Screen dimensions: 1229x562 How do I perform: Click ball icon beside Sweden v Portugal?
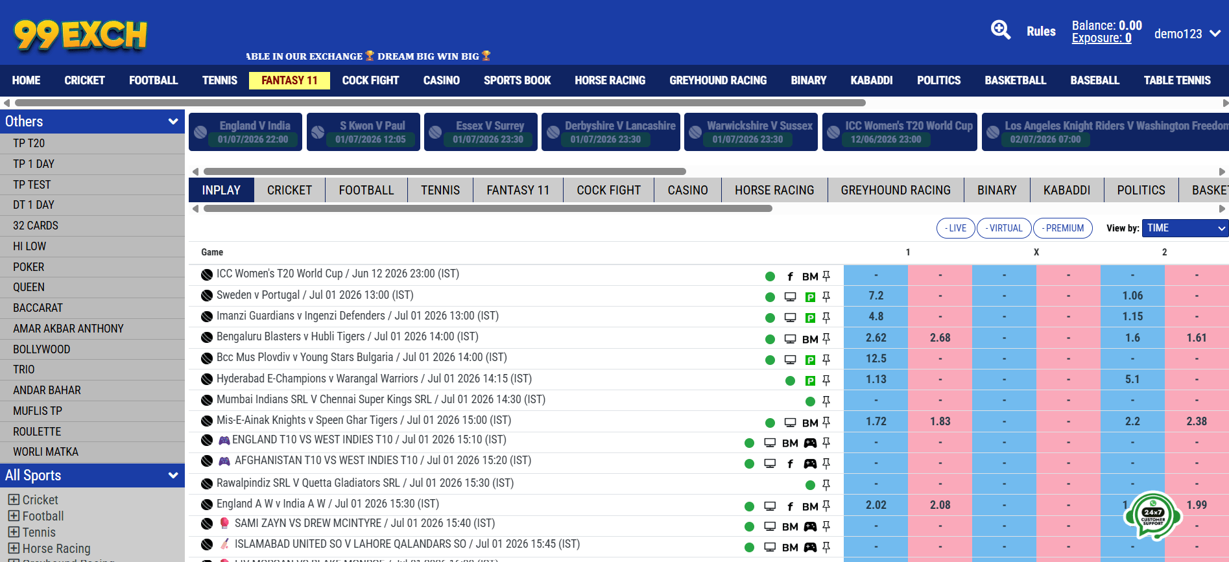pos(207,296)
